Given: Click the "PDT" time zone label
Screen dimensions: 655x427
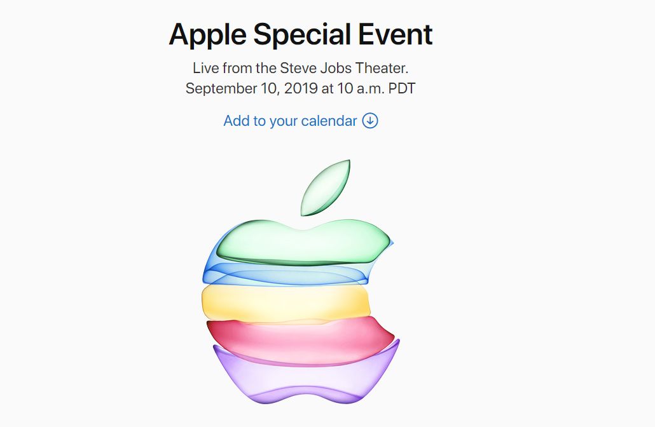Looking at the screenshot, I should coord(402,88).
